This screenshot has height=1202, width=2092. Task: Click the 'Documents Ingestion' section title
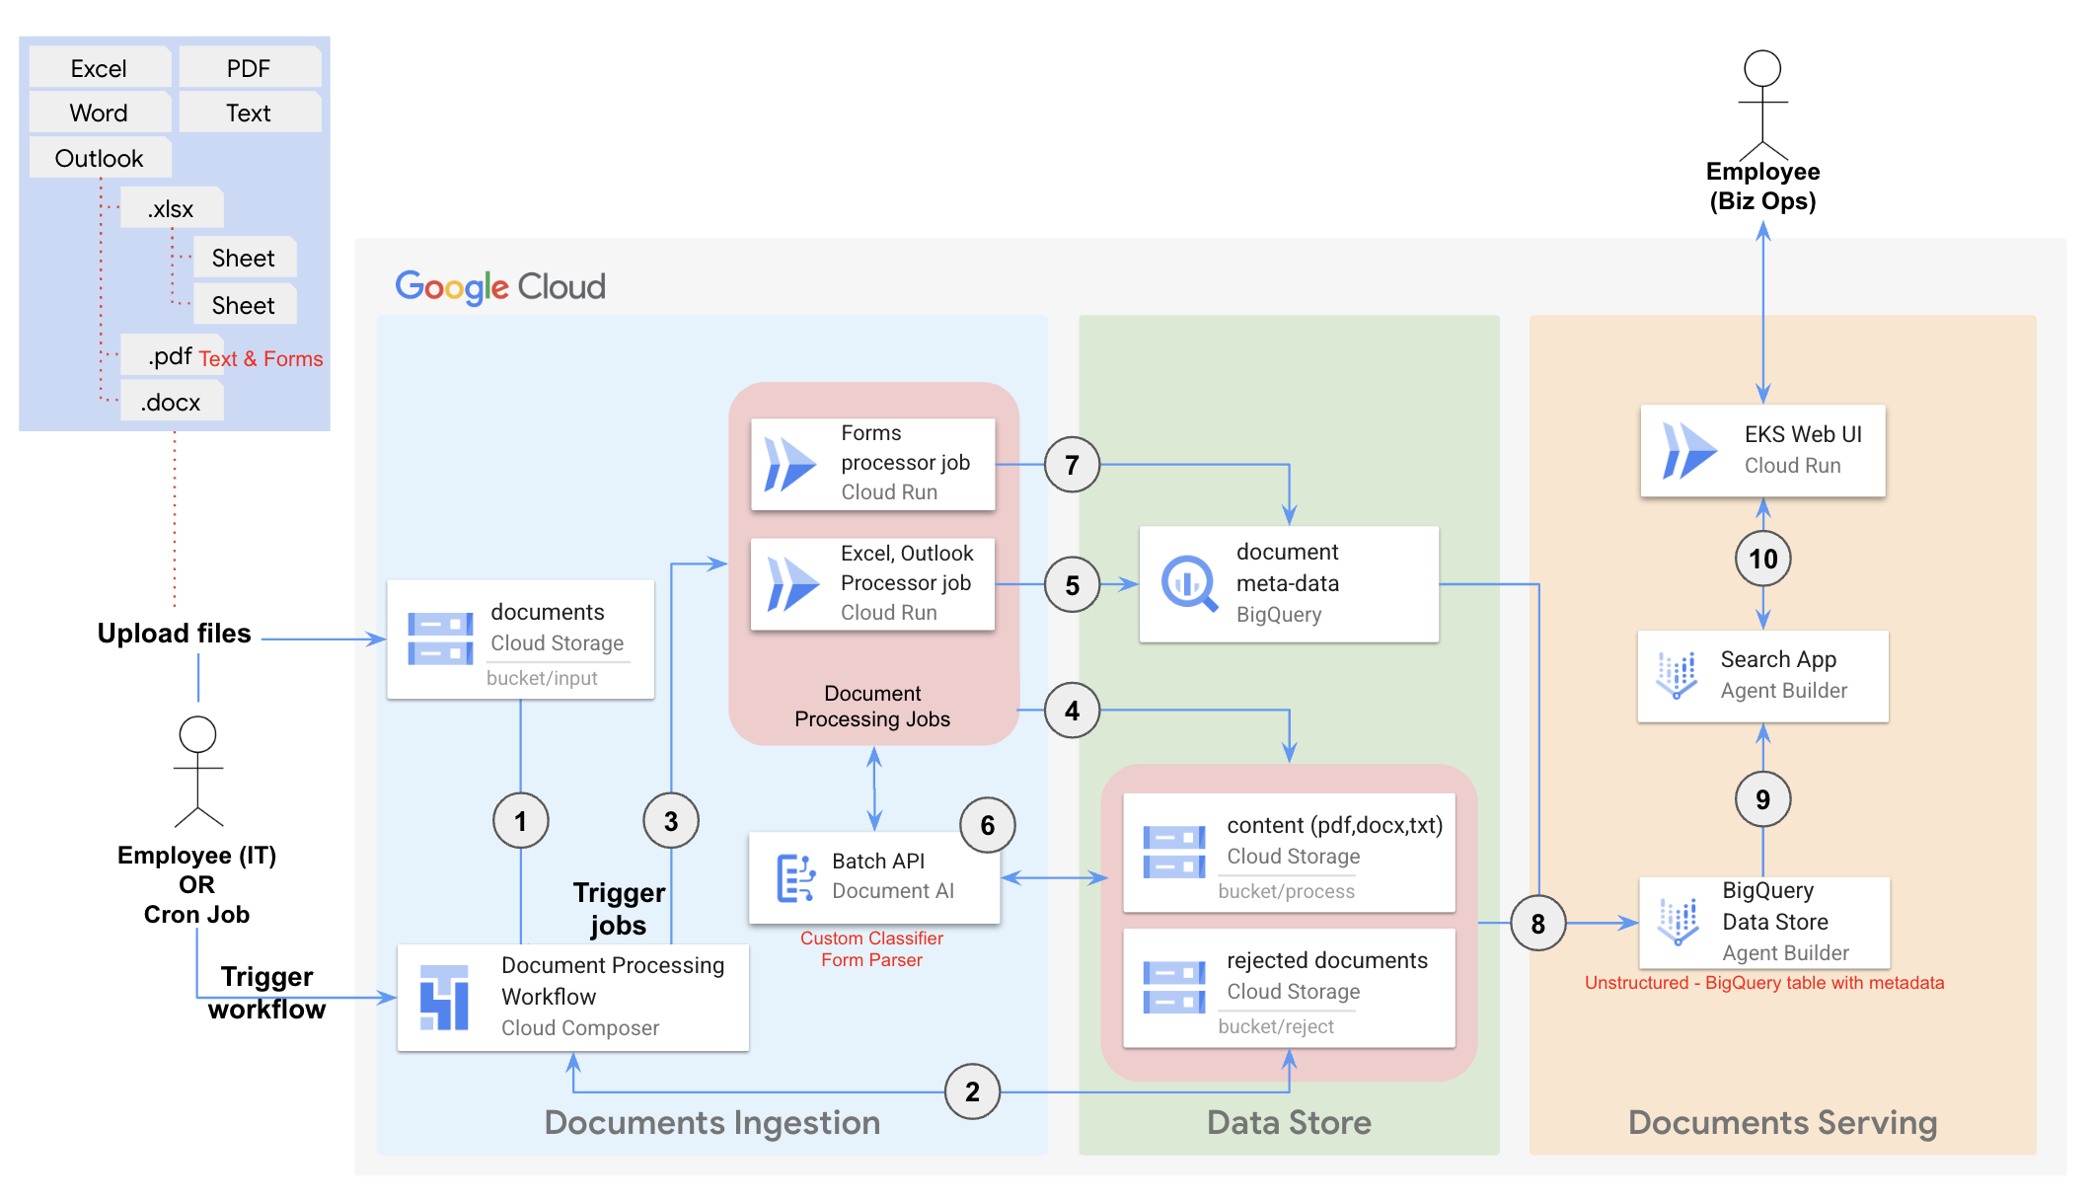[711, 1122]
